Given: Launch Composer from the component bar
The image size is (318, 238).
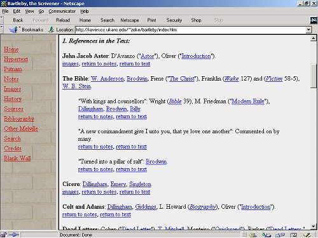Looking at the screenshot, I should (307, 235).
